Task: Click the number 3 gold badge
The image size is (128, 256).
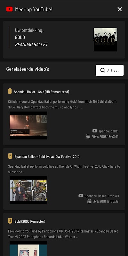Action: (10, 221)
